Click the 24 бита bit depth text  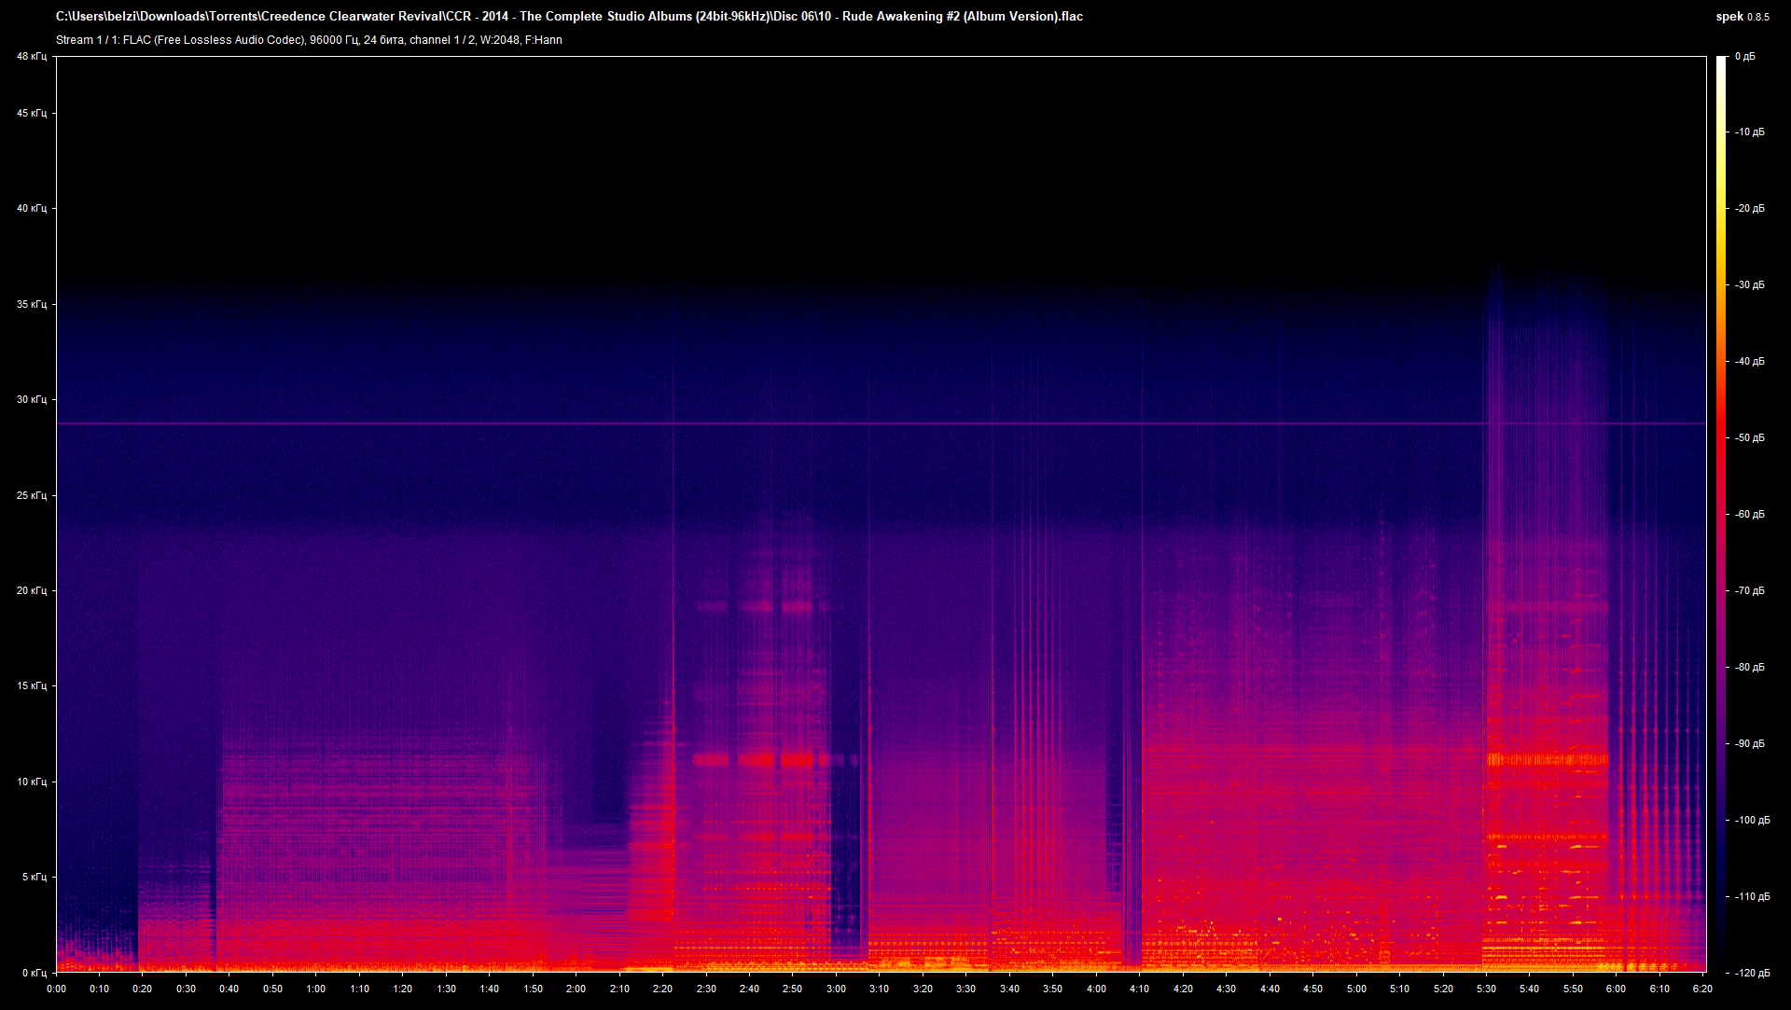click(384, 40)
